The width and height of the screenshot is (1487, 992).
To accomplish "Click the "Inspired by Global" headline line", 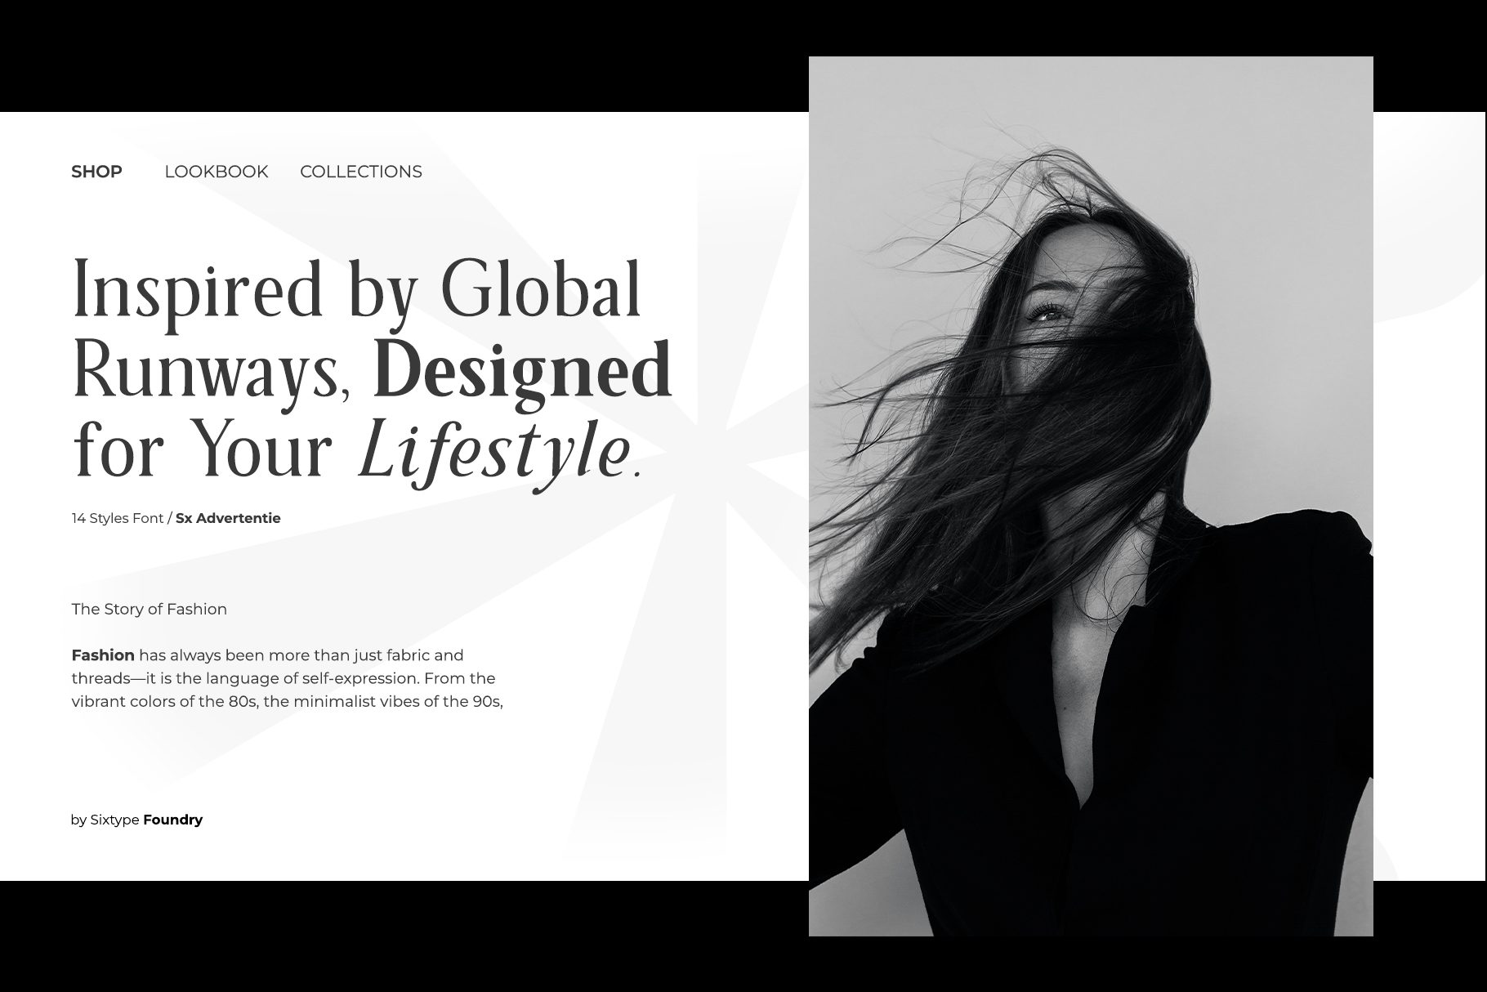I will [x=357, y=290].
